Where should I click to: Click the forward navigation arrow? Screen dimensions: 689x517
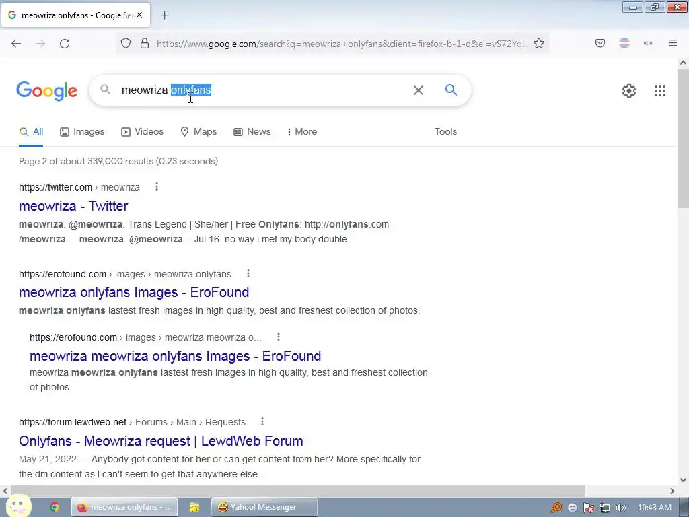coord(40,44)
